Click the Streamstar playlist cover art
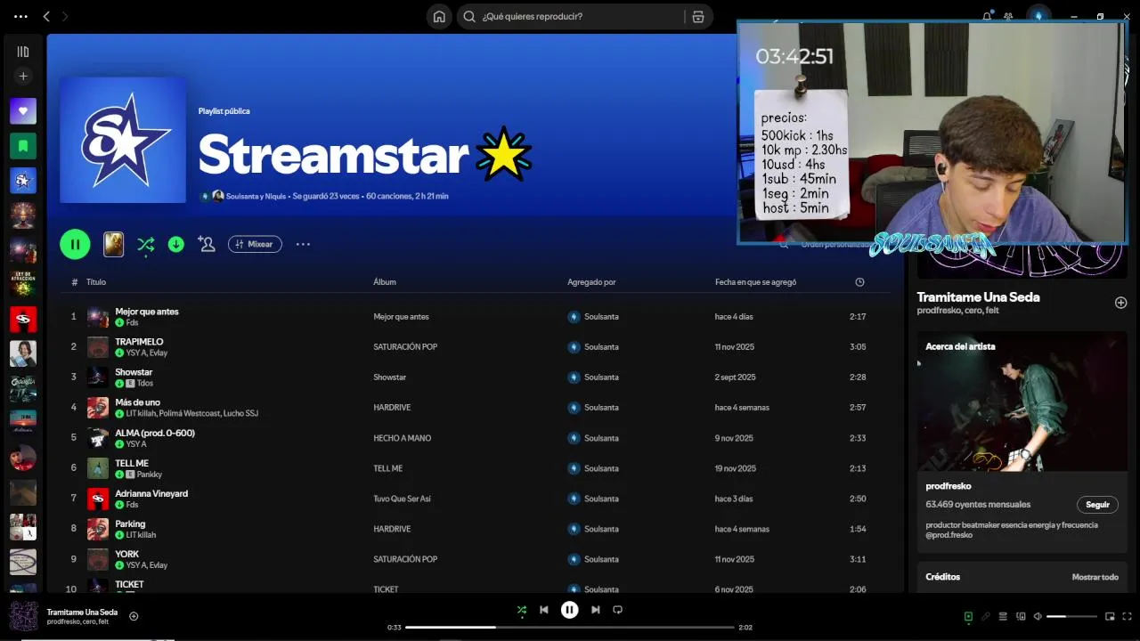 (123, 140)
